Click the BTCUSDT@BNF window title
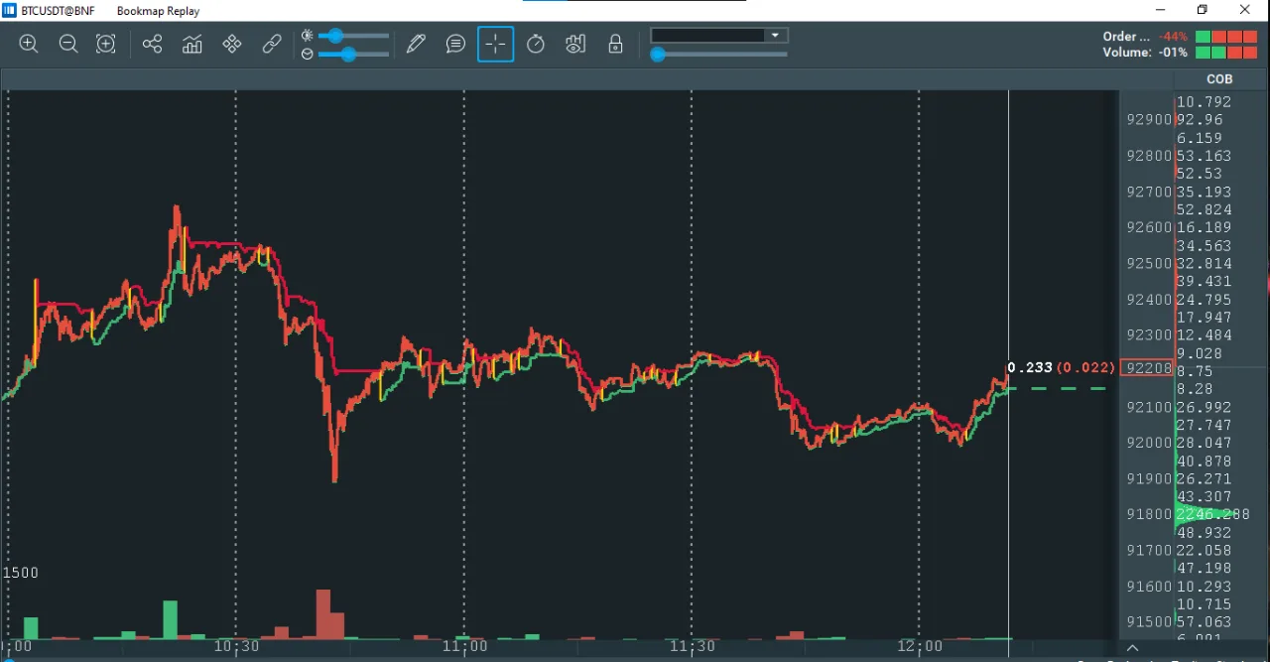The width and height of the screenshot is (1270, 662). coord(58,11)
